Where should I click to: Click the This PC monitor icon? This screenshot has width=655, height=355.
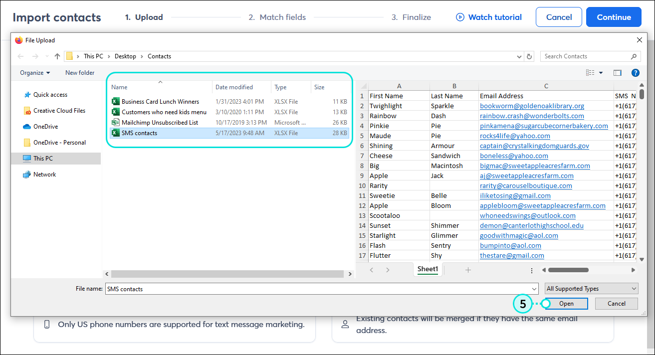click(x=27, y=159)
